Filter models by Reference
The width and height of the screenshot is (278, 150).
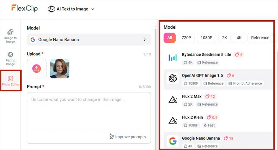point(260,38)
